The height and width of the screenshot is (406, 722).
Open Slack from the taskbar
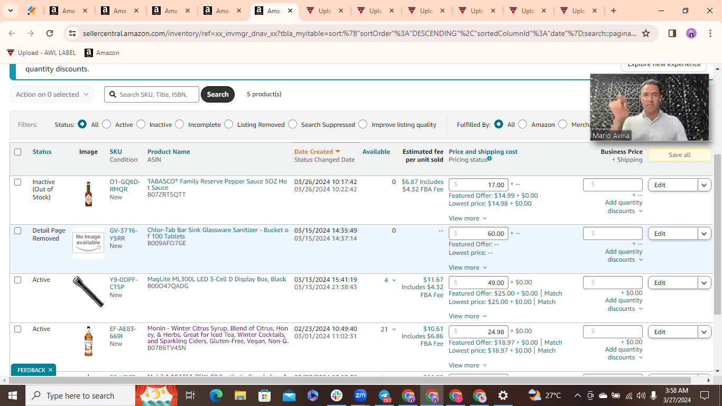click(x=337, y=395)
